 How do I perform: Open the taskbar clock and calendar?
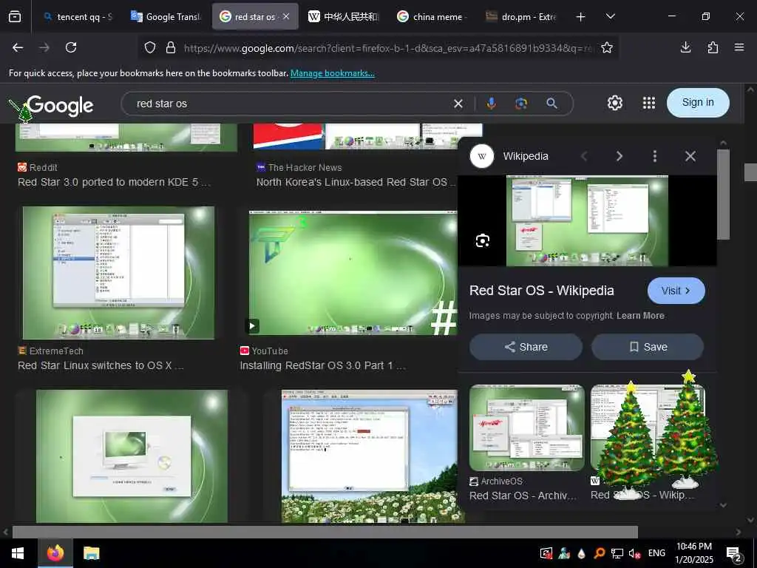tap(693, 553)
